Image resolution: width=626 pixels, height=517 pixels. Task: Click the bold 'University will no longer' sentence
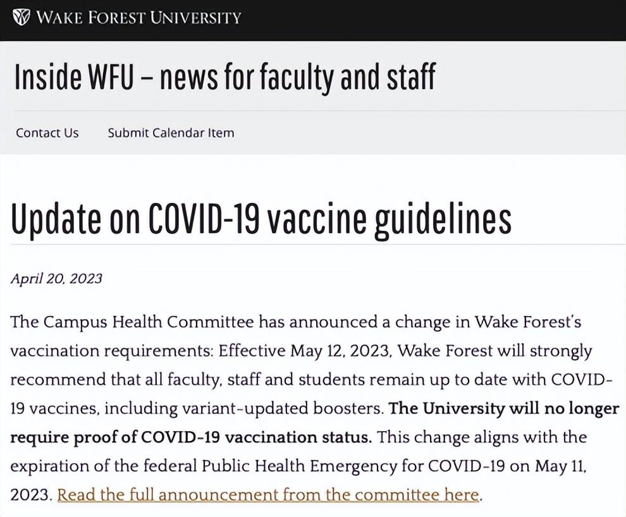(x=504, y=408)
